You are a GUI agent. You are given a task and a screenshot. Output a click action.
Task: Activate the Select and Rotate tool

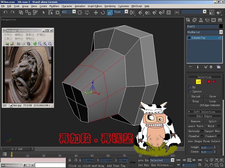103,12
